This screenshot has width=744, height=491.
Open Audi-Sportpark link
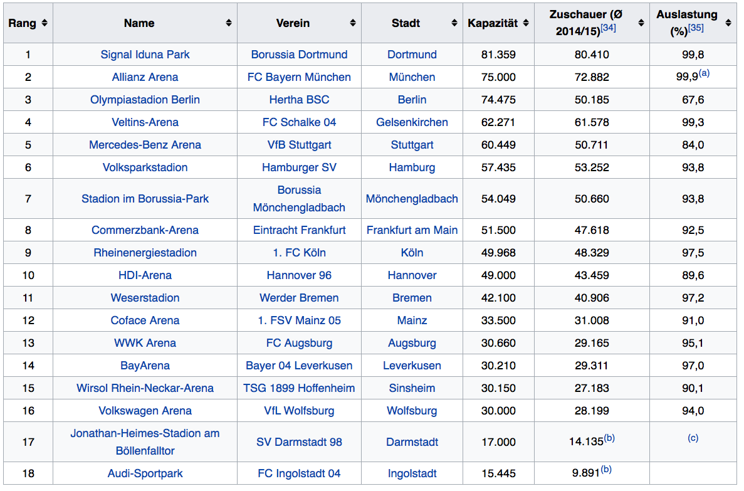point(145,473)
